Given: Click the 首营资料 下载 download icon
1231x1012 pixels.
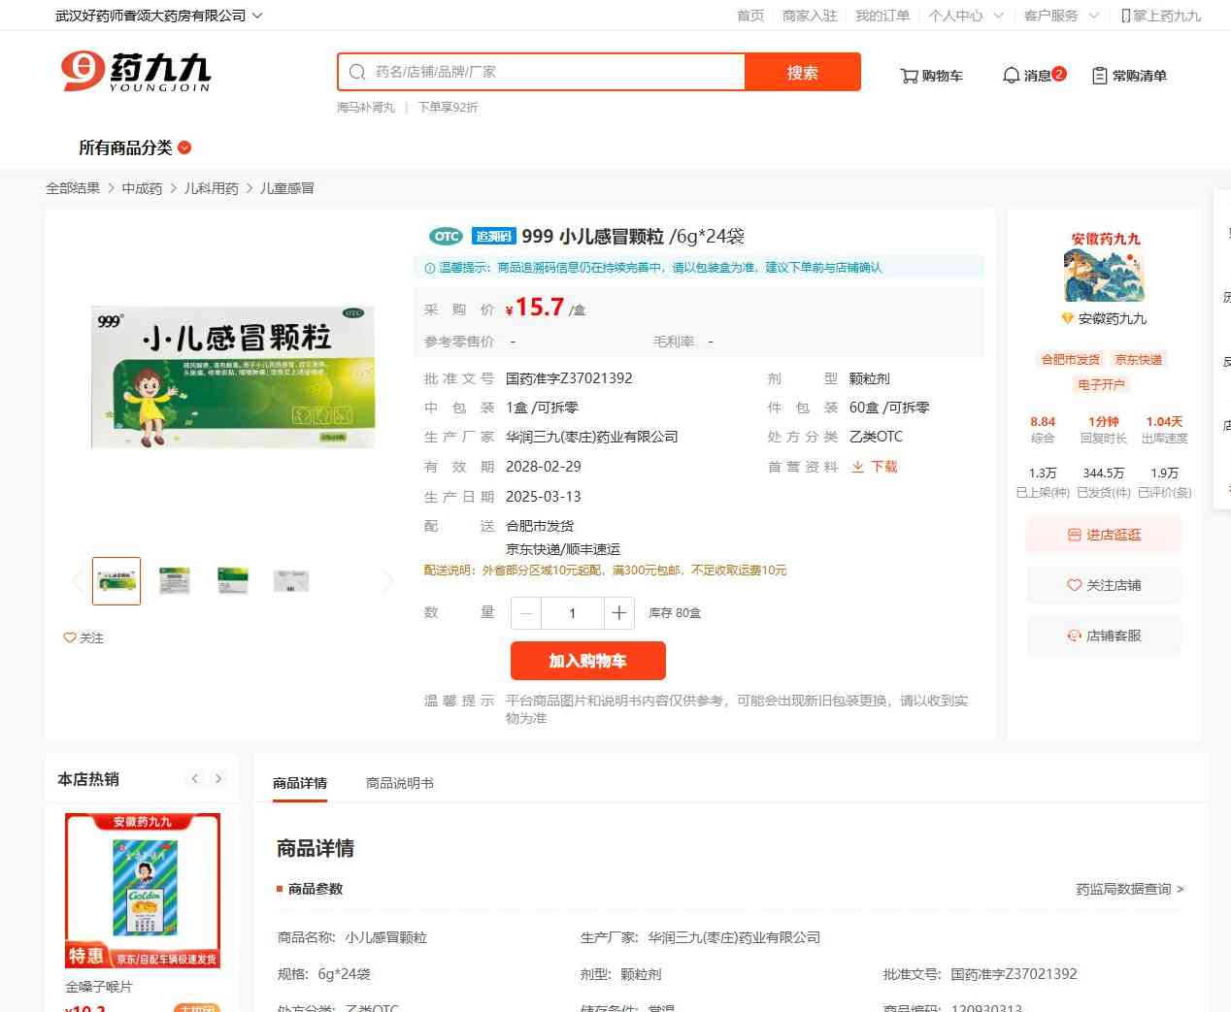Looking at the screenshot, I should pyautogui.click(x=858, y=467).
